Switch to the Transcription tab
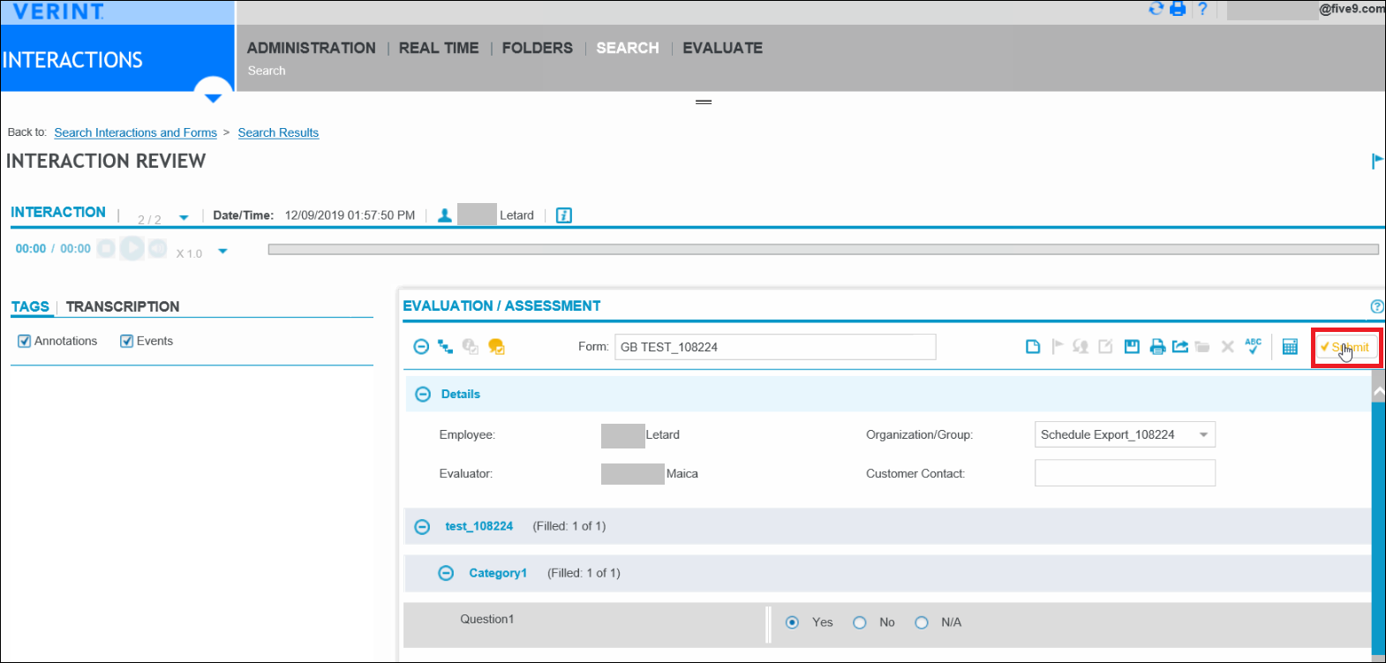This screenshot has width=1386, height=663. [x=123, y=306]
